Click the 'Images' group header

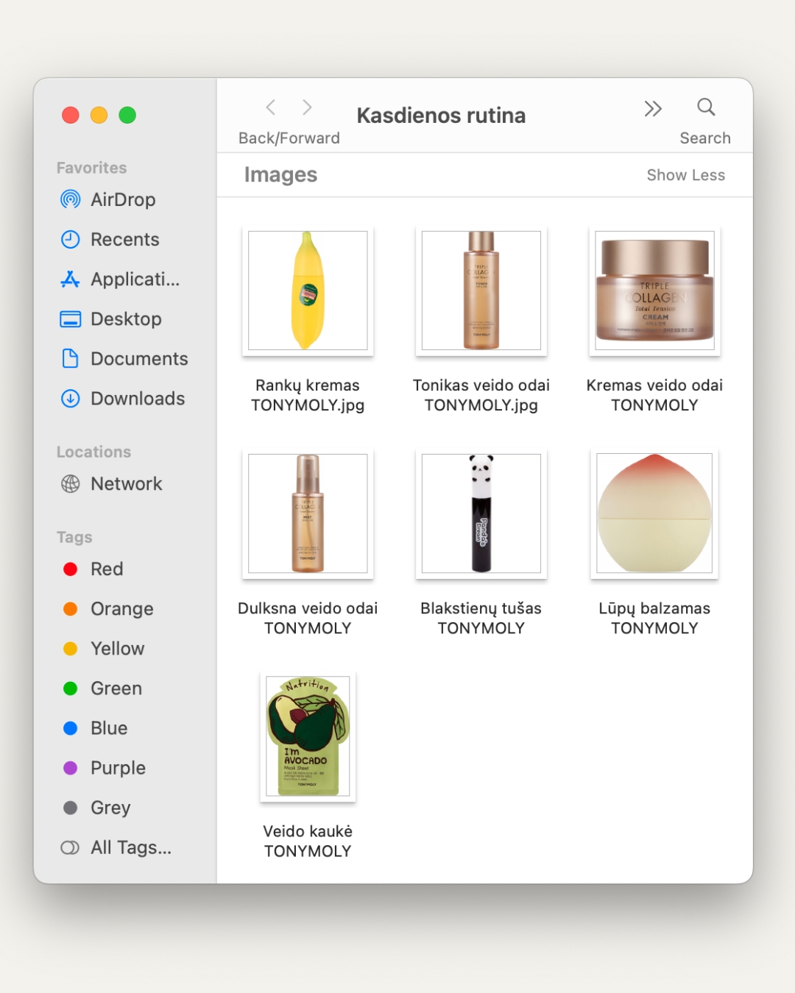click(280, 175)
